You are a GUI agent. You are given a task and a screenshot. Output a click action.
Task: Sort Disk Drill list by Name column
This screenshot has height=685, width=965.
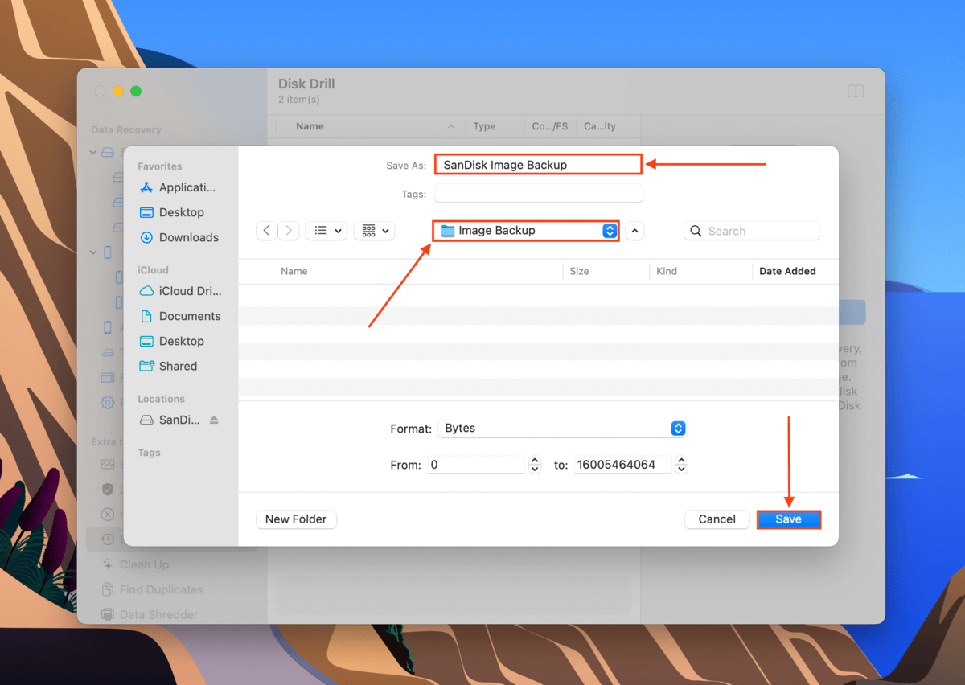[x=310, y=126]
